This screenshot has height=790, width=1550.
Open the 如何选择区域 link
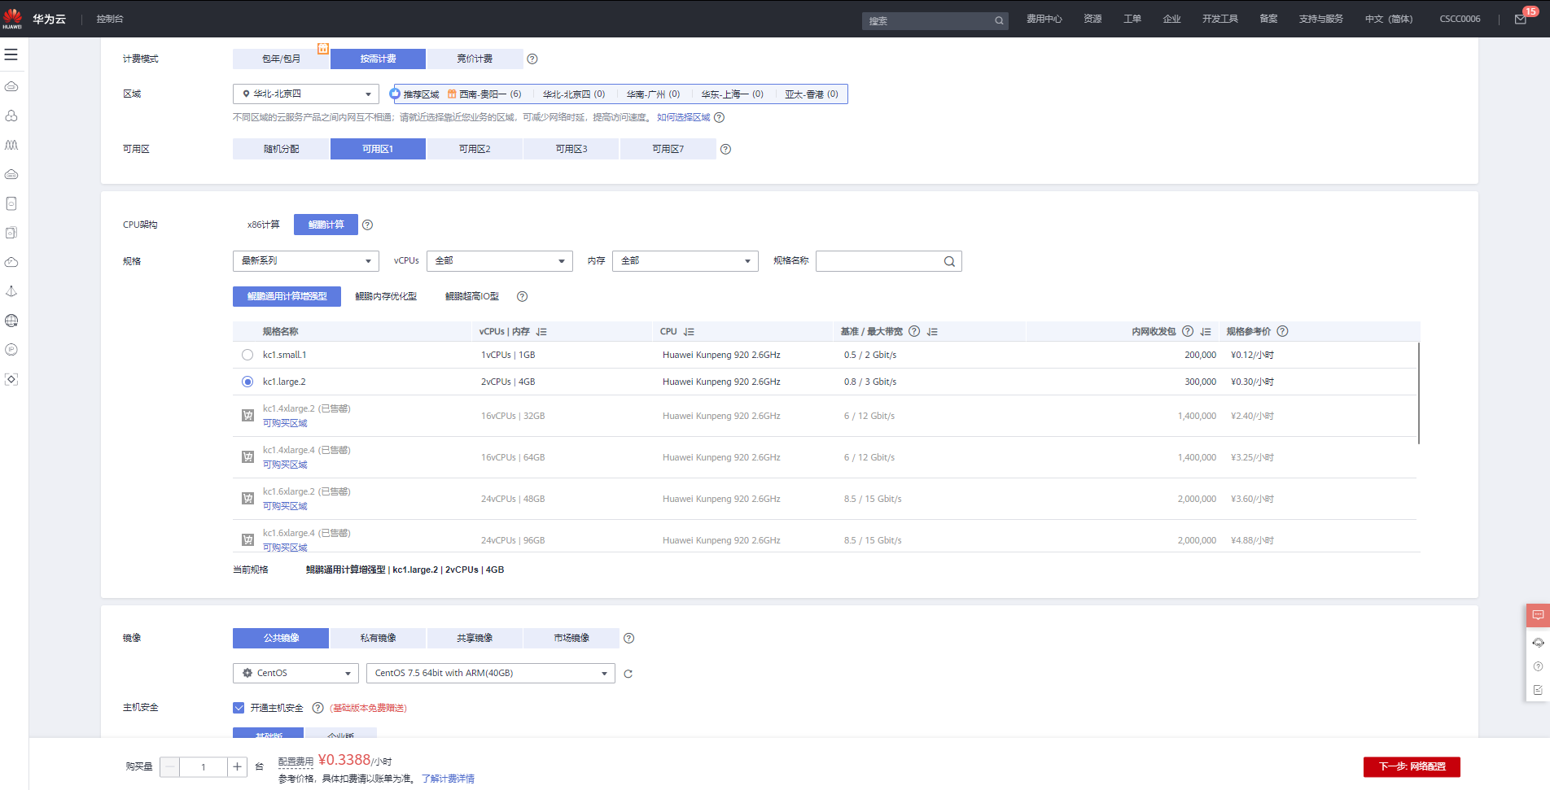click(x=684, y=117)
